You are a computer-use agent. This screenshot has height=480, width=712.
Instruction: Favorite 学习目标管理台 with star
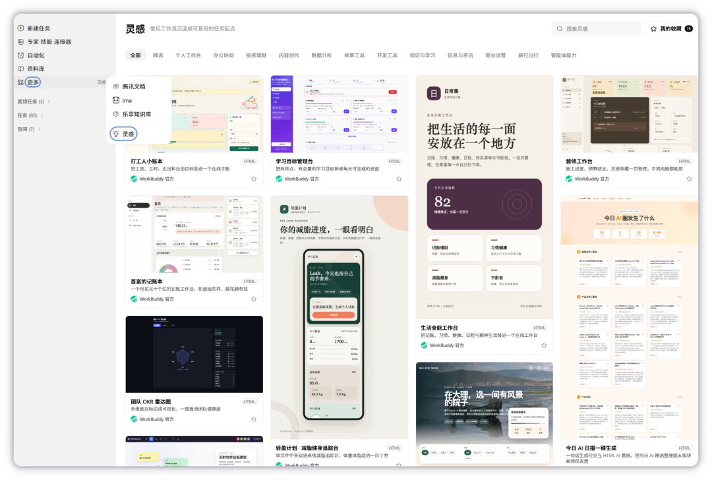pos(399,179)
